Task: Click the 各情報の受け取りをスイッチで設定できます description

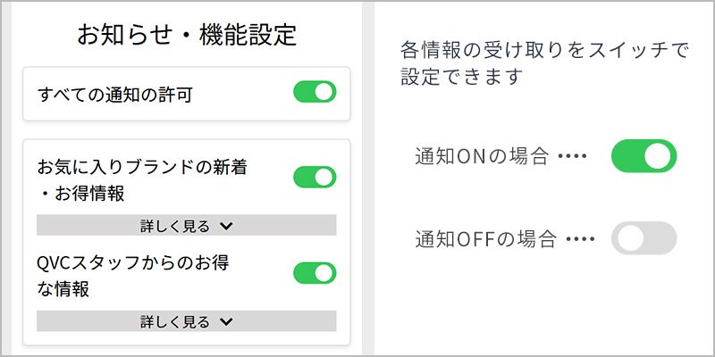Action: (x=544, y=63)
